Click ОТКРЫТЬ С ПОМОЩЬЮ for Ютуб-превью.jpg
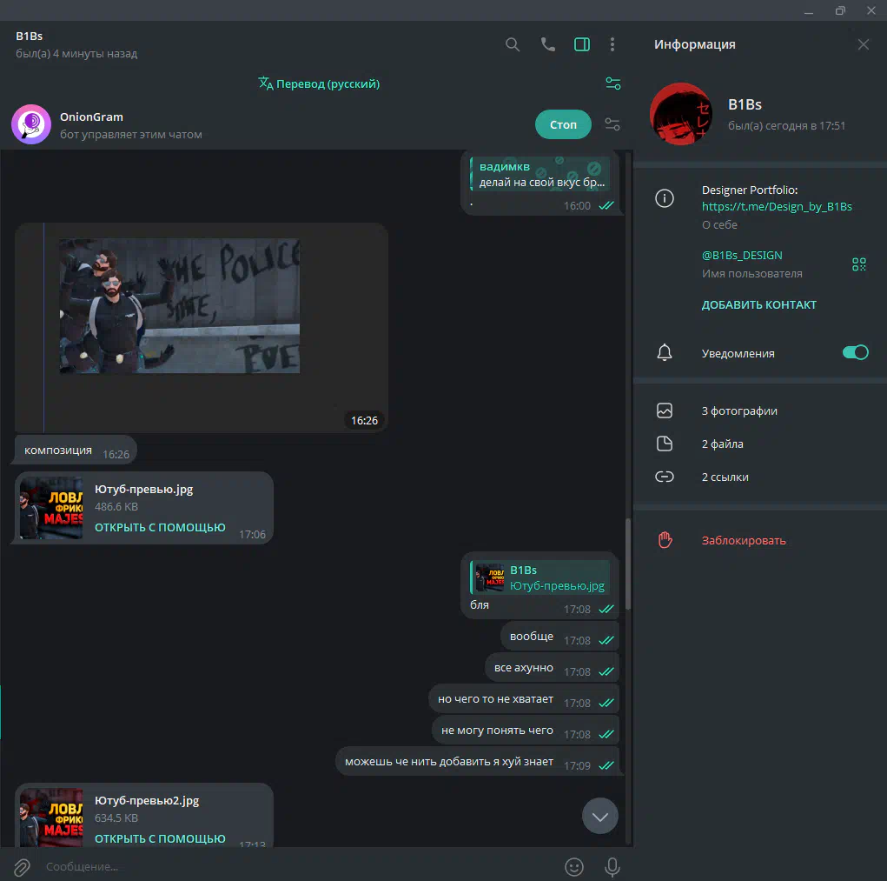This screenshot has height=881, width=887. (x=160, y=527)
